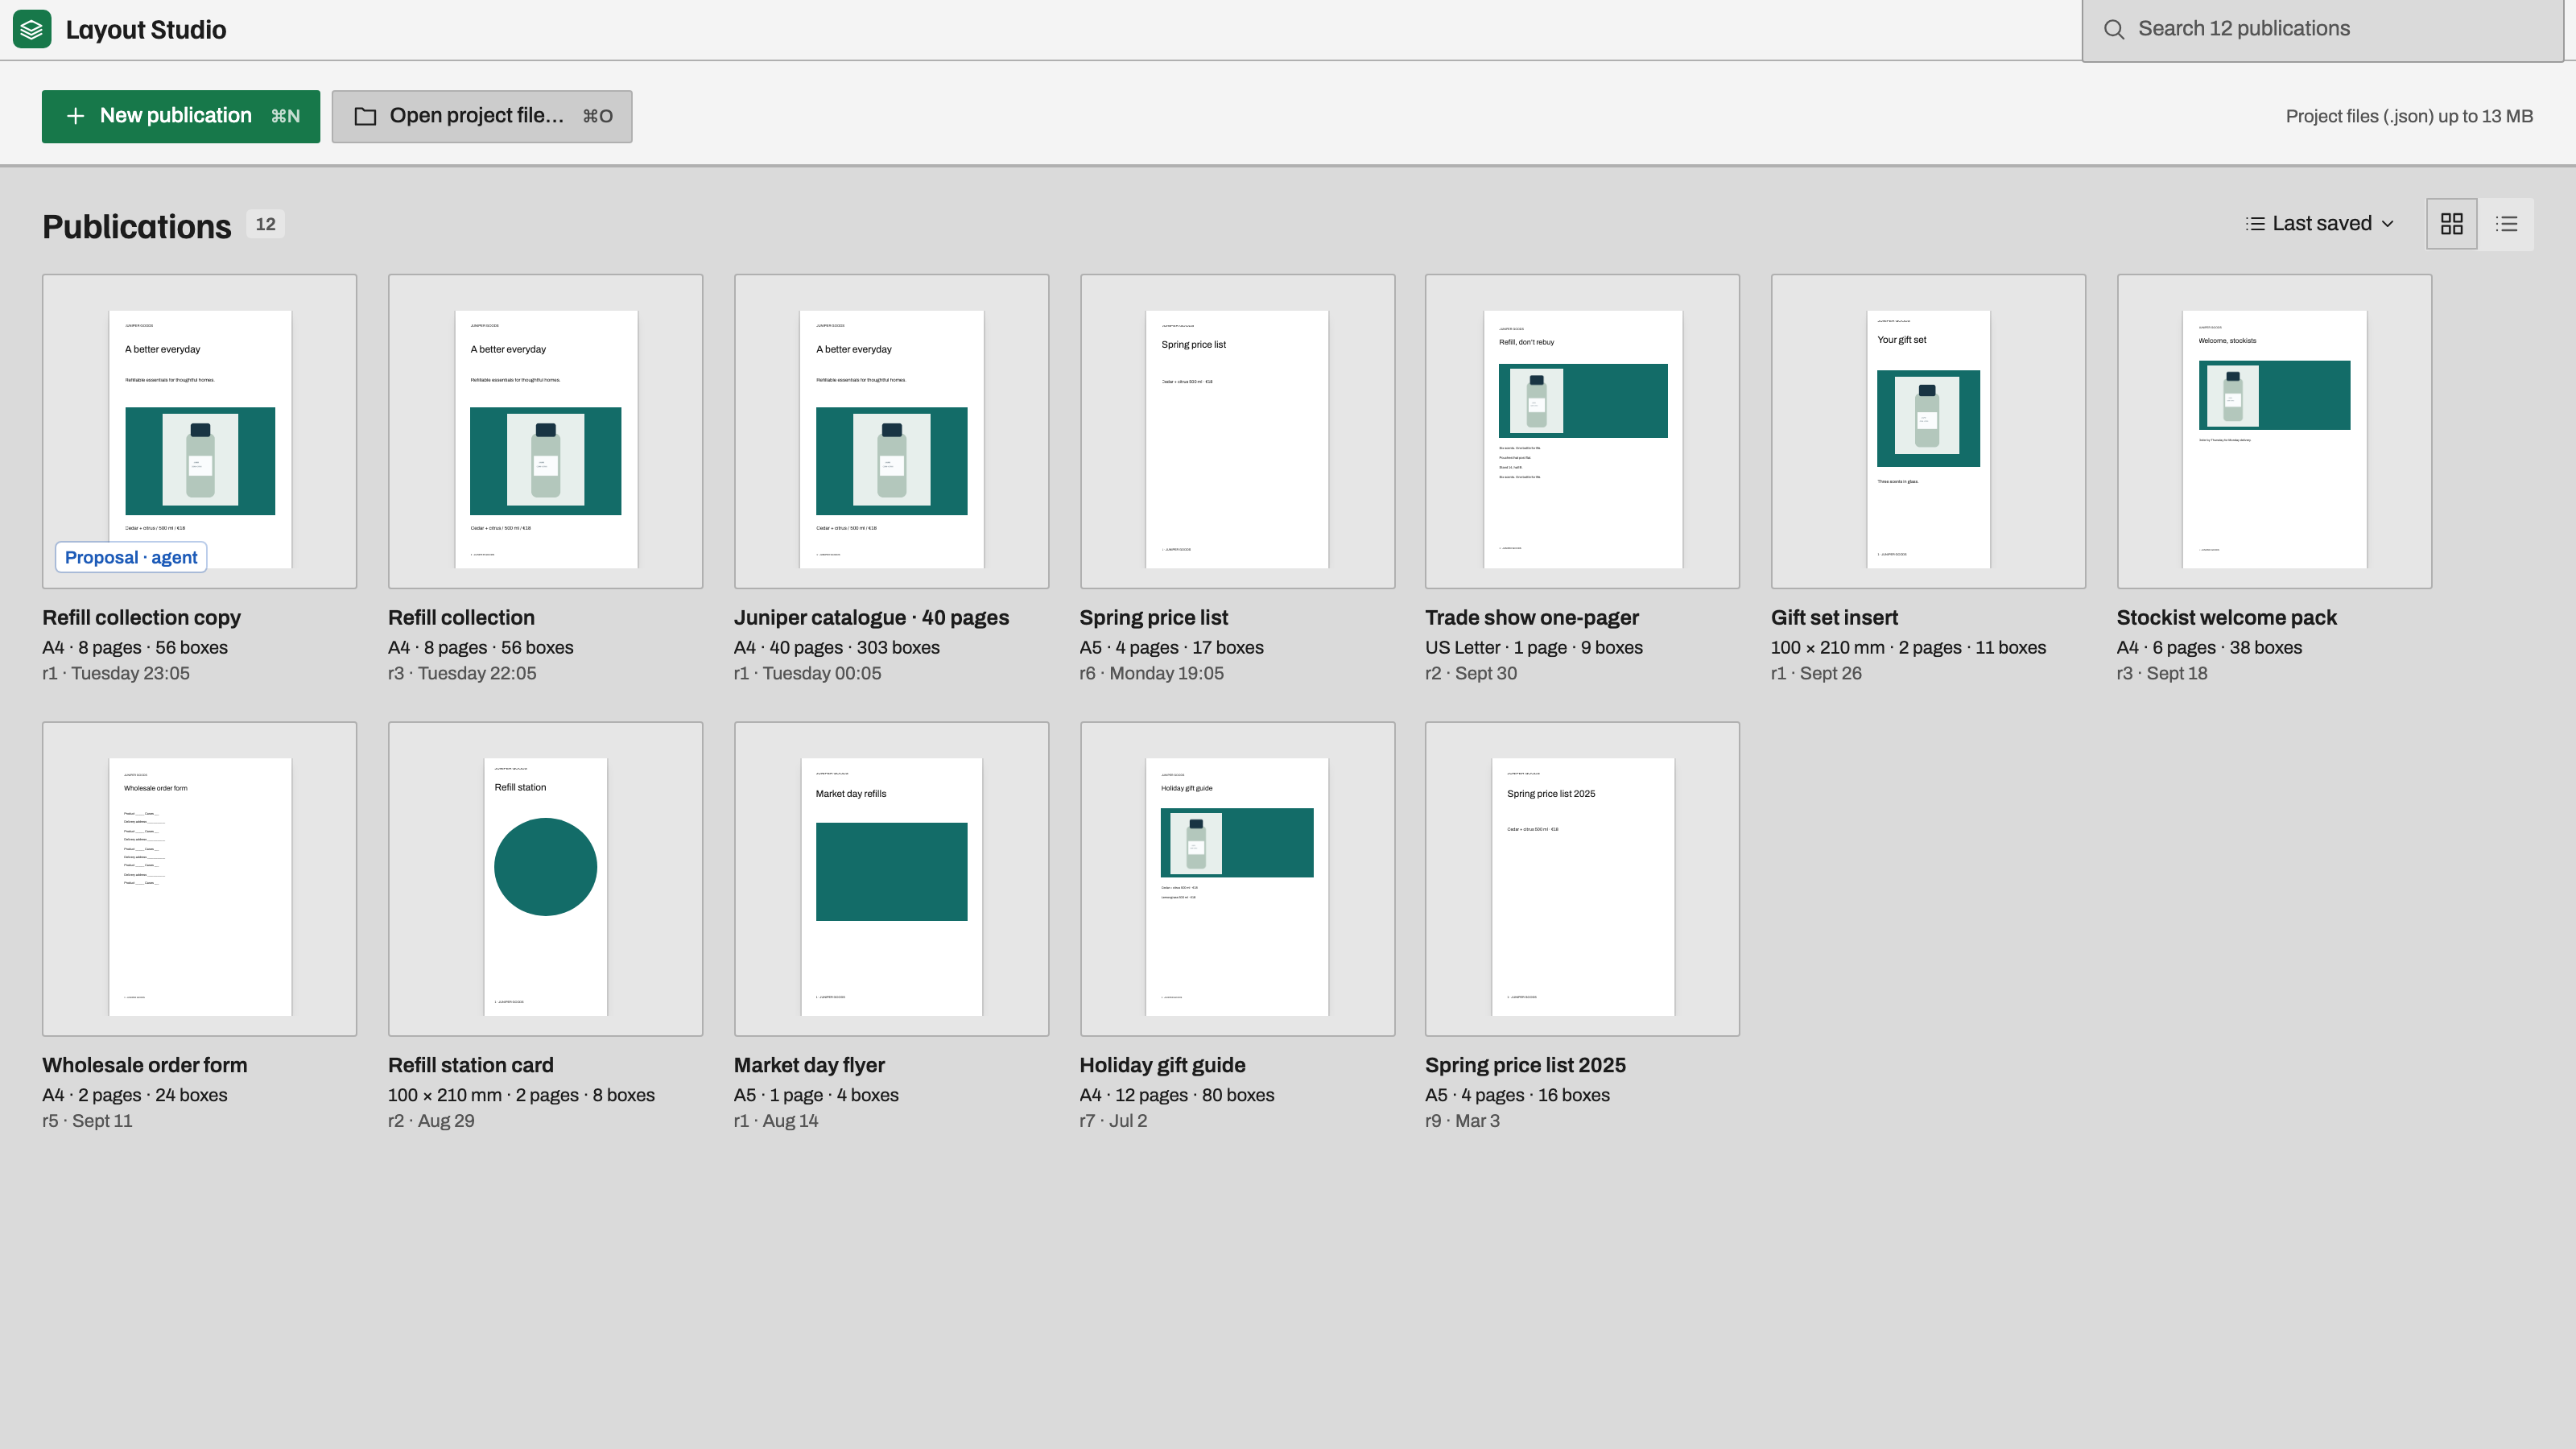Open the Gift set insert thumbnail
2576x1449 pixels.
(1929, 431)
